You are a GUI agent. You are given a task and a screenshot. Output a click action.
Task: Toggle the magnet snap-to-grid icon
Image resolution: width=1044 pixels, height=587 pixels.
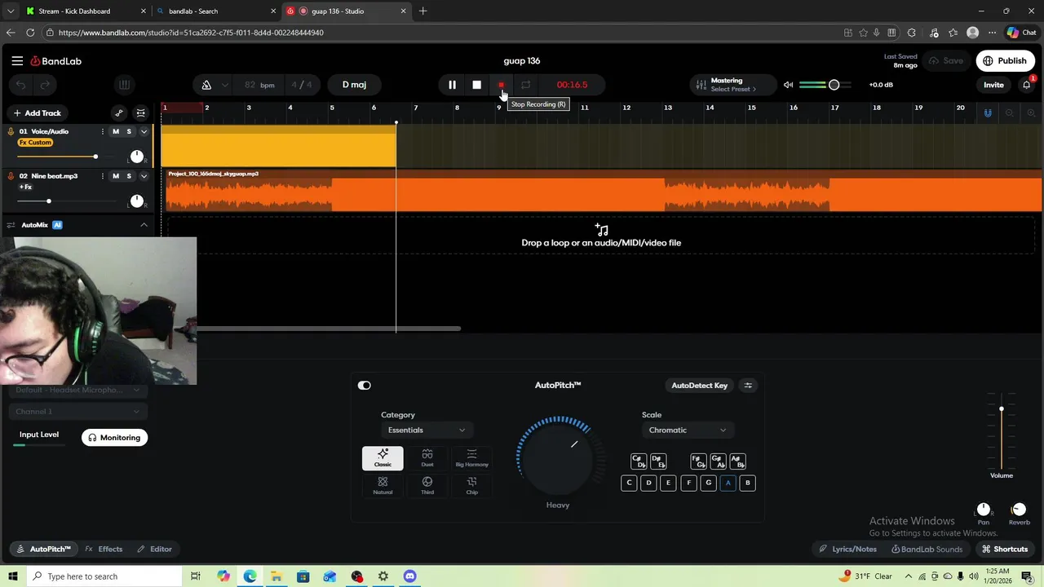click(x=988, y=113)
